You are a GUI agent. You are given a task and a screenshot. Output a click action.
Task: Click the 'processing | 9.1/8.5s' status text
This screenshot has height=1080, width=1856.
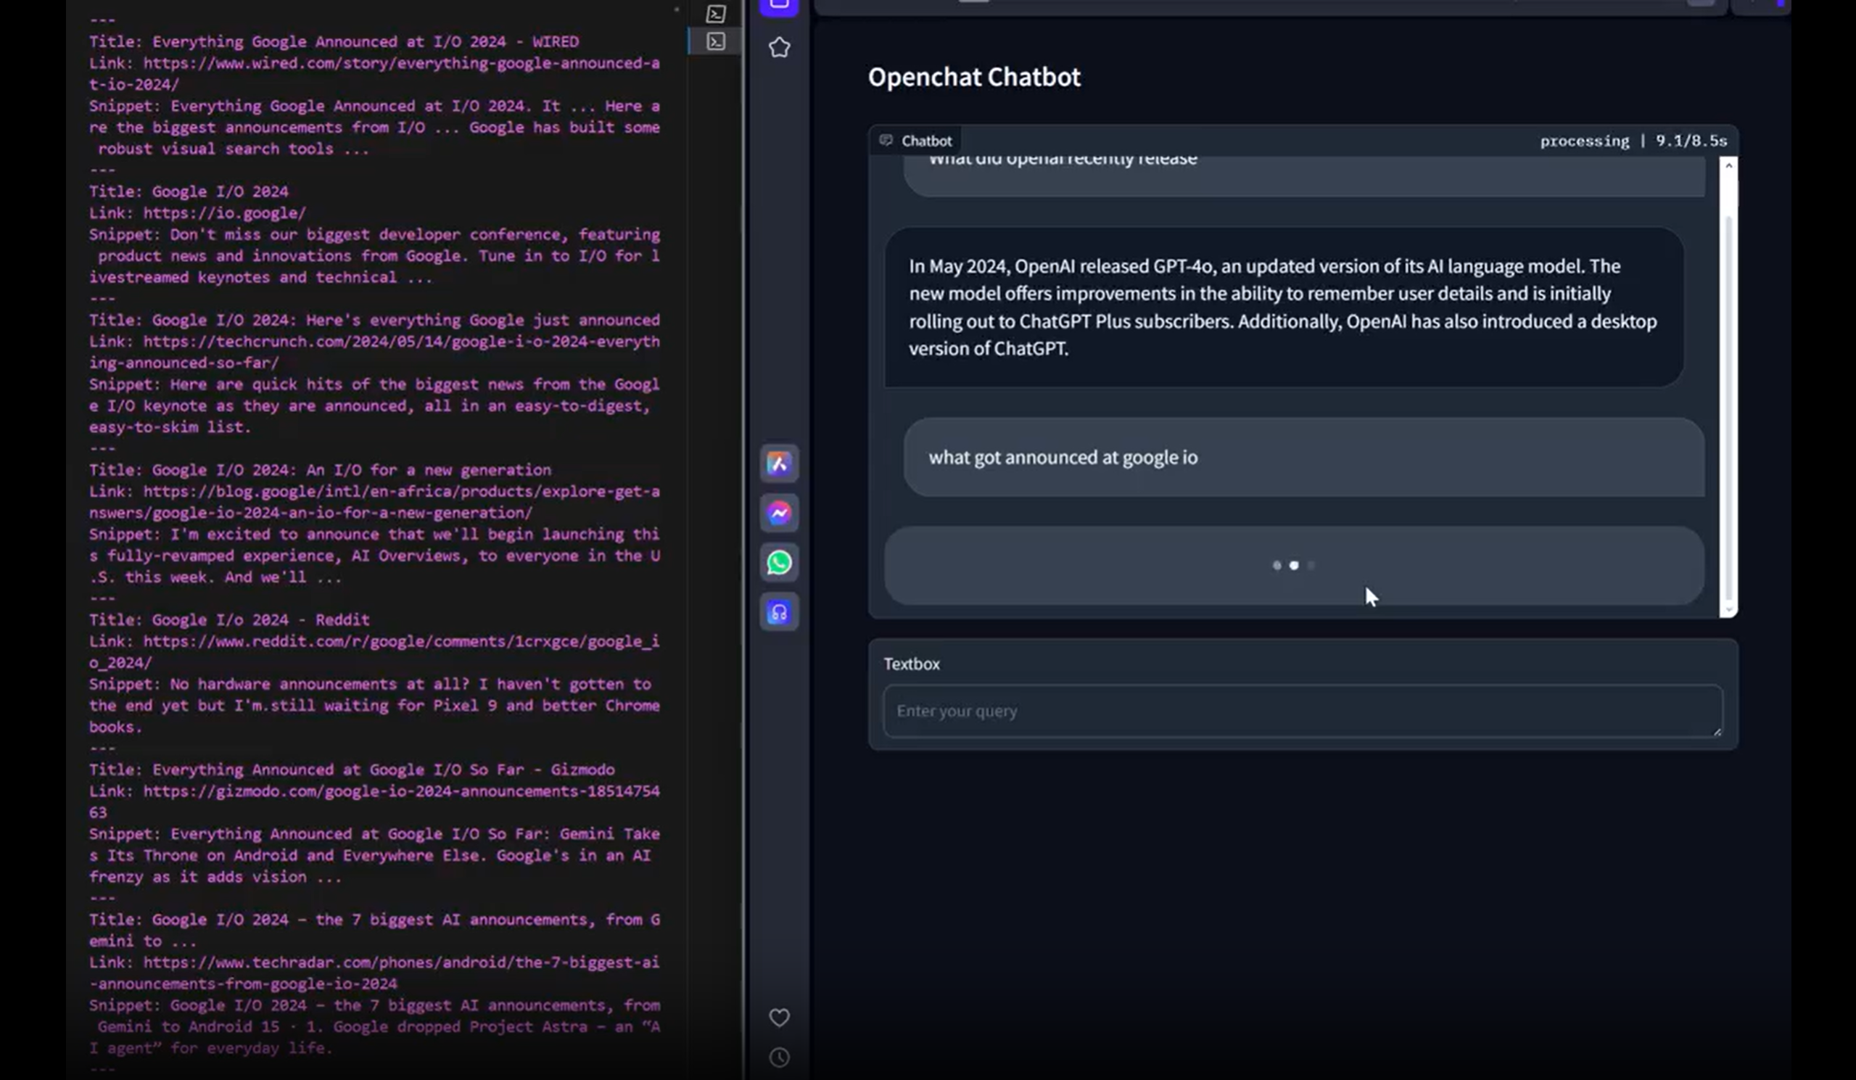tap(1633, 141)
